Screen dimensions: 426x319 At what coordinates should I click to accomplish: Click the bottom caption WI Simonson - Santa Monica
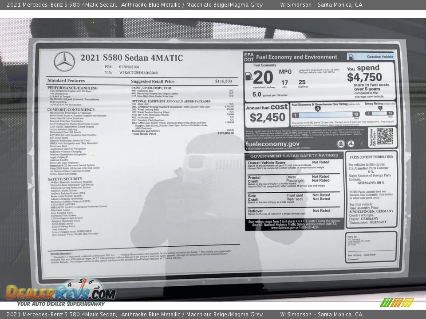tap(321, 315)
